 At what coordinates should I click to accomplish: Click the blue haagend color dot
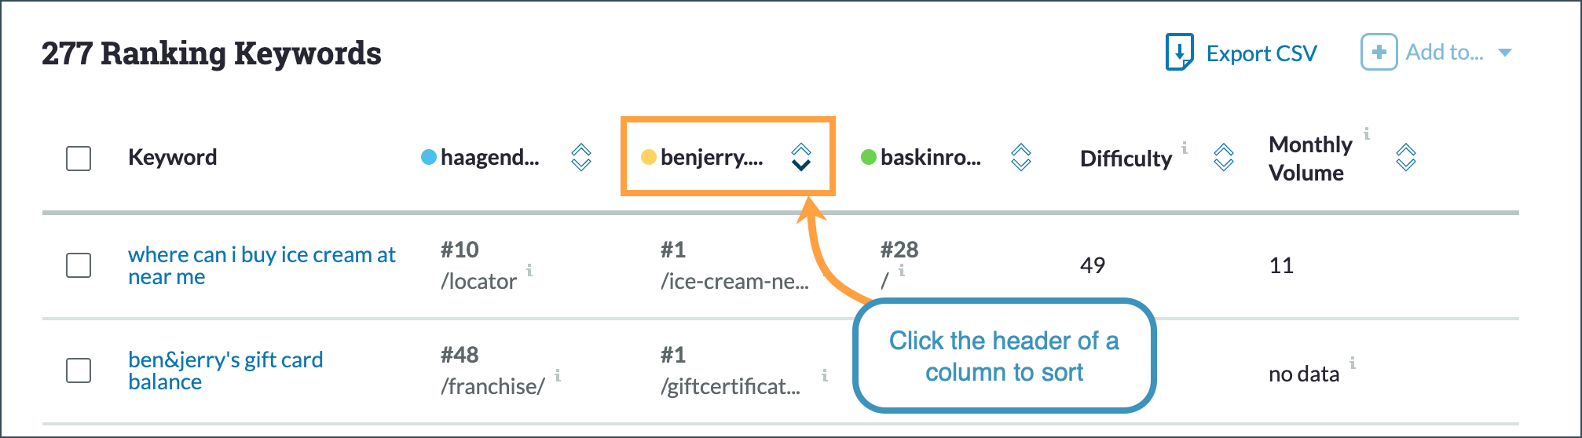429,157
